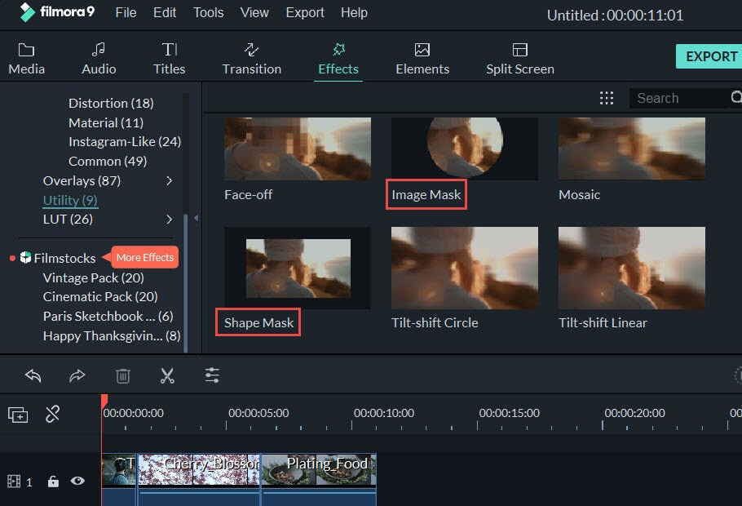Click the category list scrollbar

(x=186, y=283)
